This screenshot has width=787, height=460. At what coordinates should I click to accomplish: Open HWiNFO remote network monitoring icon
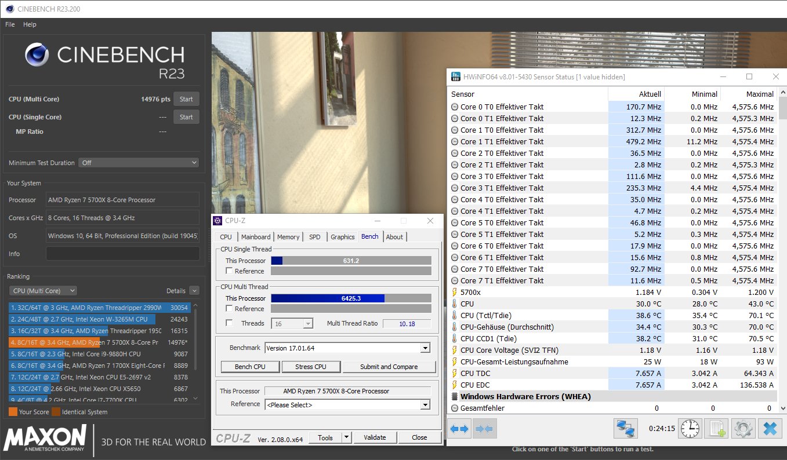[x=626, y=429]
